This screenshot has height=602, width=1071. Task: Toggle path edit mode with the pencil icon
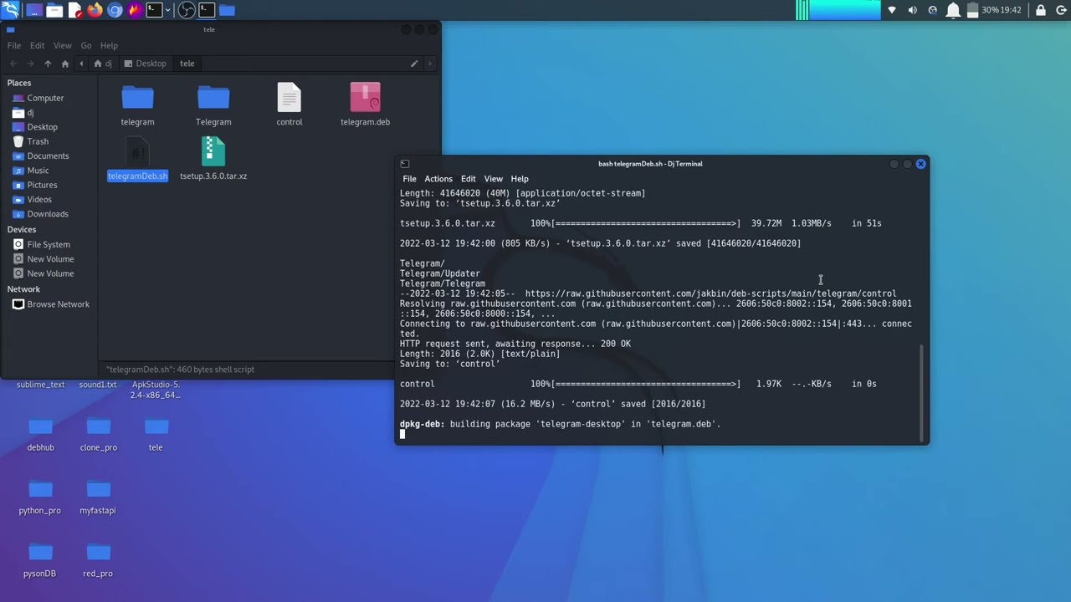[x=414, y=64]
